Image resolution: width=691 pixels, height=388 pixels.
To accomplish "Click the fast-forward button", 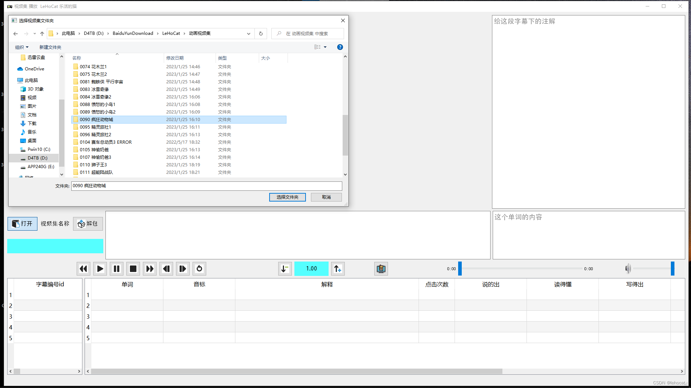I will click(x=150, y=269).
